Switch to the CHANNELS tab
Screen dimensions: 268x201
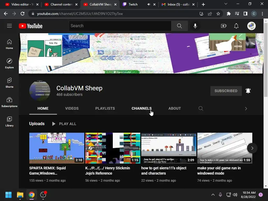[x=142, y=109]
